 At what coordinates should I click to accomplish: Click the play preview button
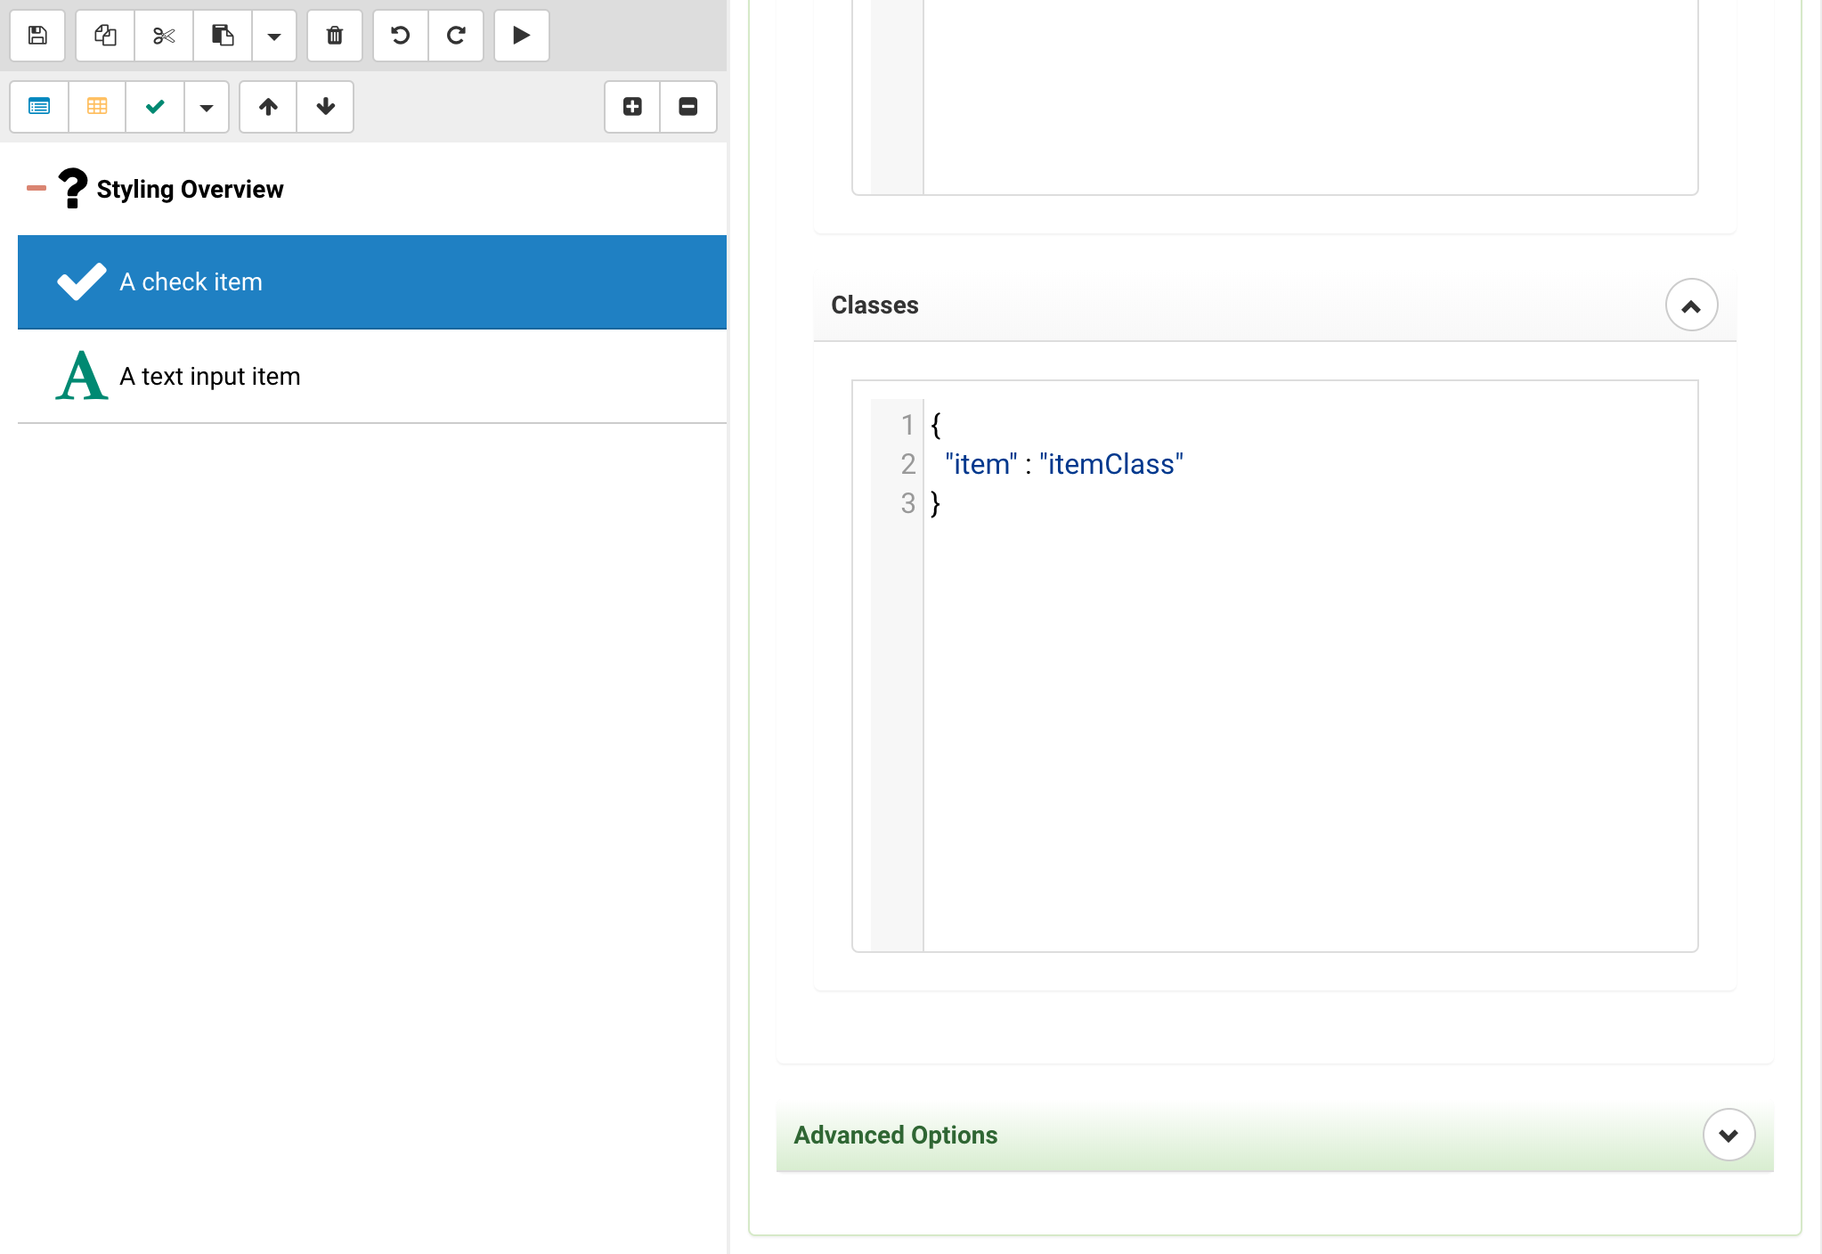click(x=522, y=36)
